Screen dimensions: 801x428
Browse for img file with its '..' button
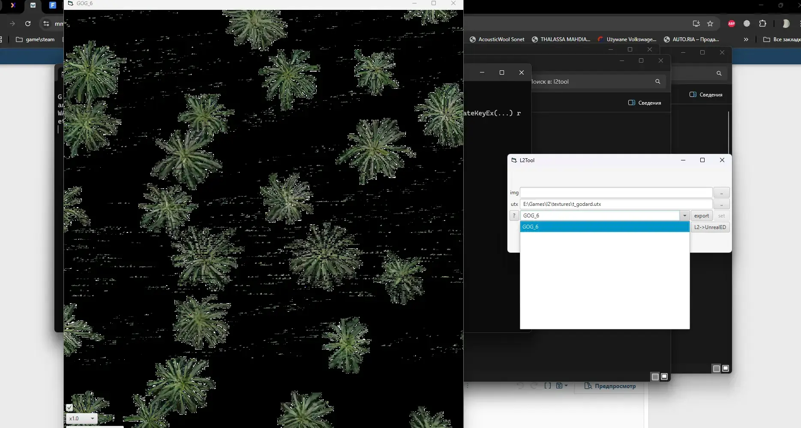coord(722,193)
